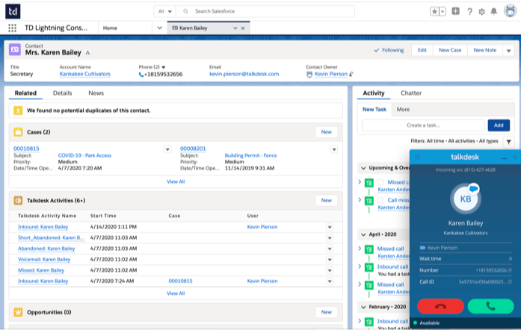The image size is (521, 330).
Task: Click the Edit button
Action: coord(422,50)
